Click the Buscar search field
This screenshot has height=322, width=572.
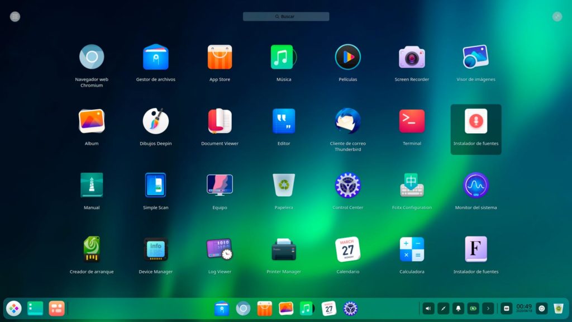[x=286, y=16]
